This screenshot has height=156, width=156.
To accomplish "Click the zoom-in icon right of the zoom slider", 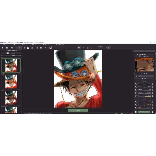I will 109,48.
